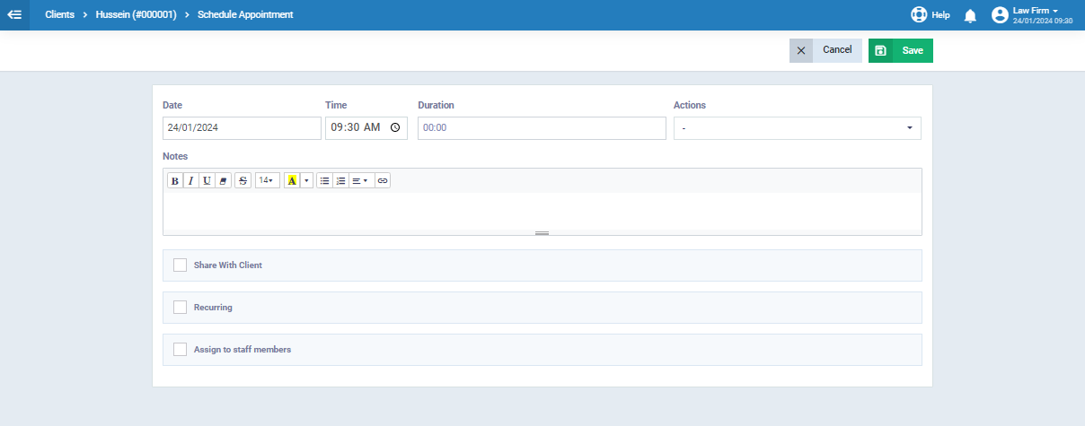Expand the Law Firm account menu

[x=1035, y=11]
